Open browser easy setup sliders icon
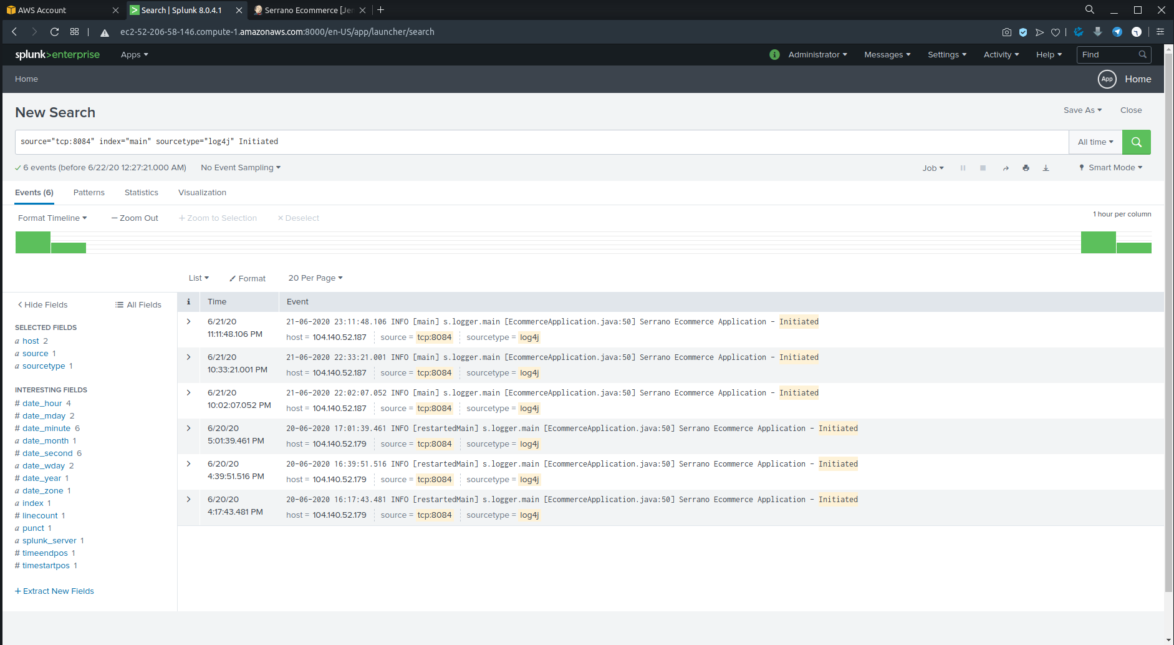The width and height of the screenshot is (1174, 645). [x=1160, y=32]
